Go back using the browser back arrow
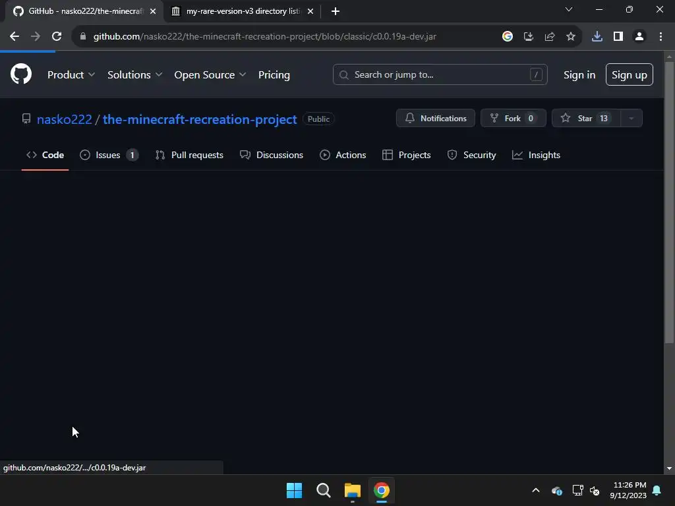The width and height of the screenshot is (675, 506). point(15,37)
